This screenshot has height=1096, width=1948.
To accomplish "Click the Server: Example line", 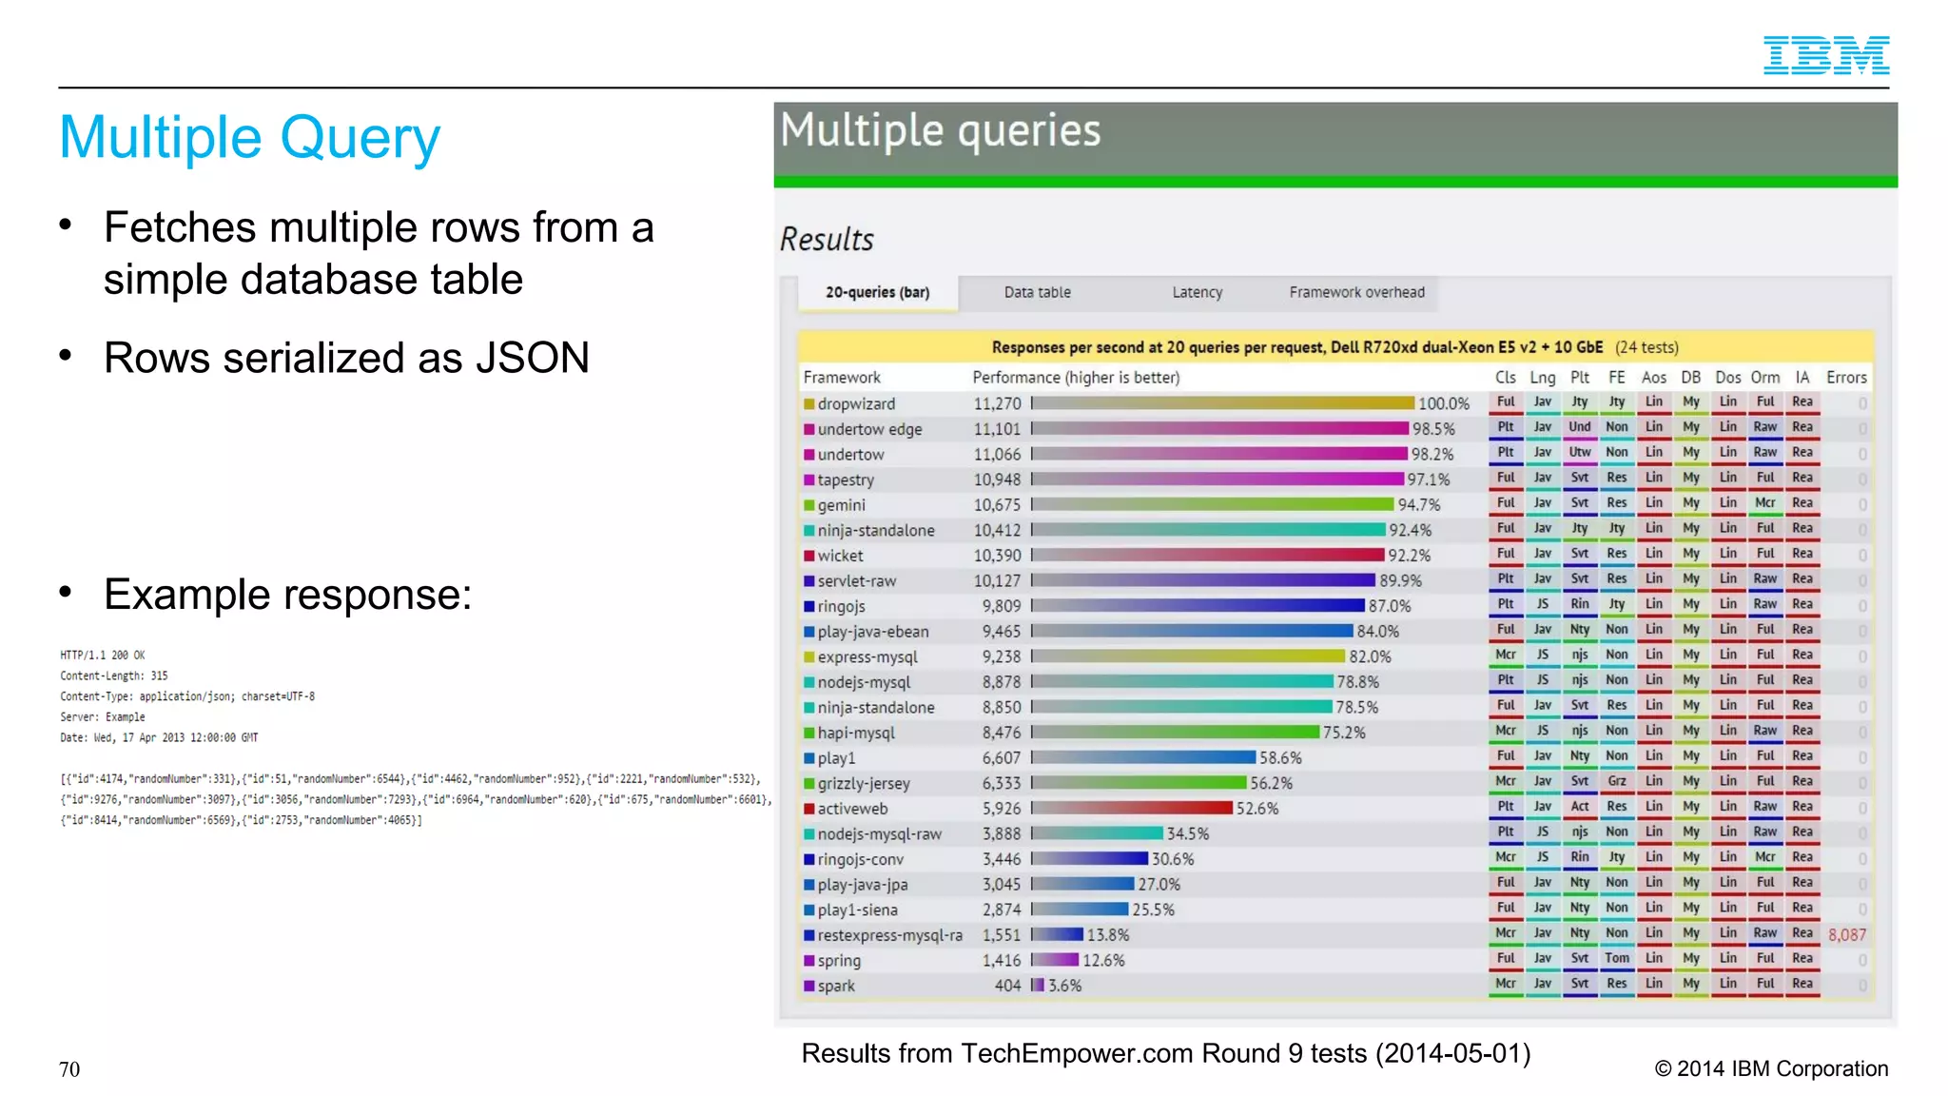I will click(x=103, y=716).
